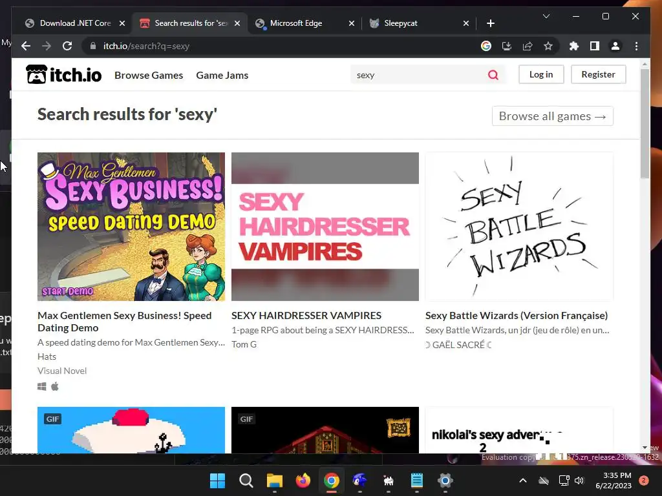Open the Chrome profile icon
Screen dimensions: 662x496
615,46
